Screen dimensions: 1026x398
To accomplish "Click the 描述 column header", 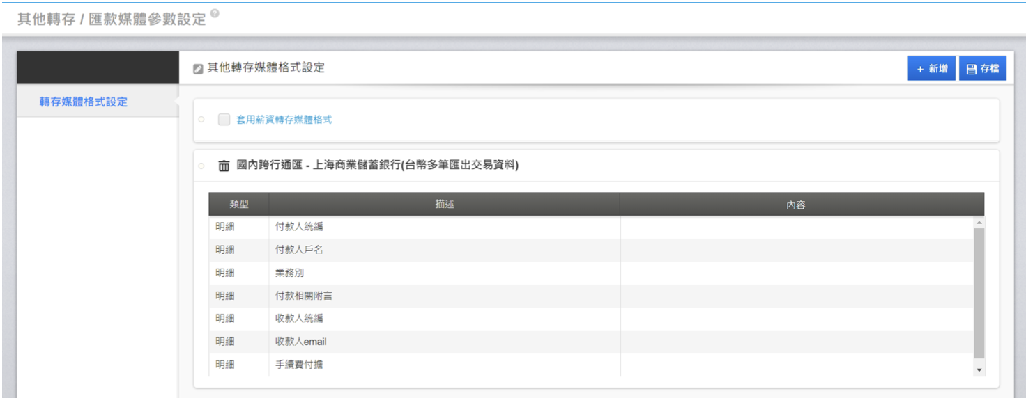I will click(445, 205).
